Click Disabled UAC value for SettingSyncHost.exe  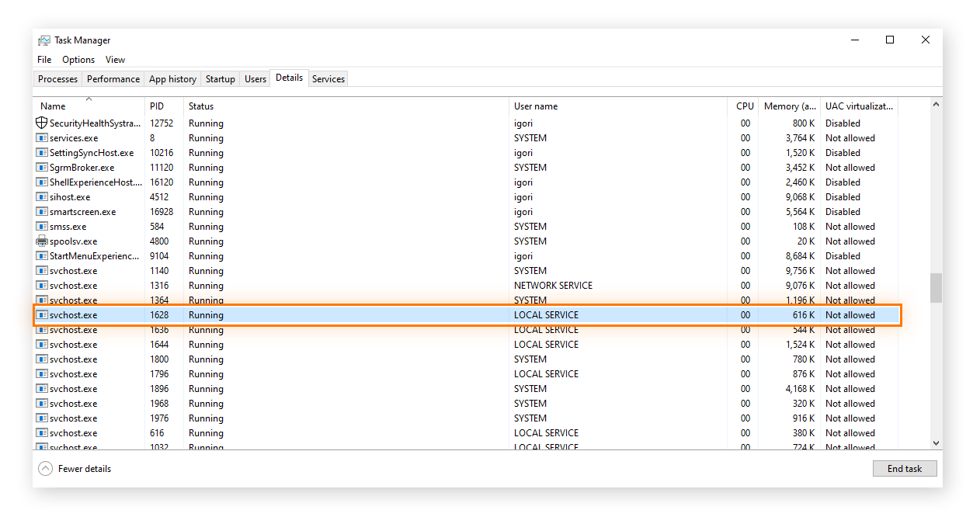coord(843,153)
